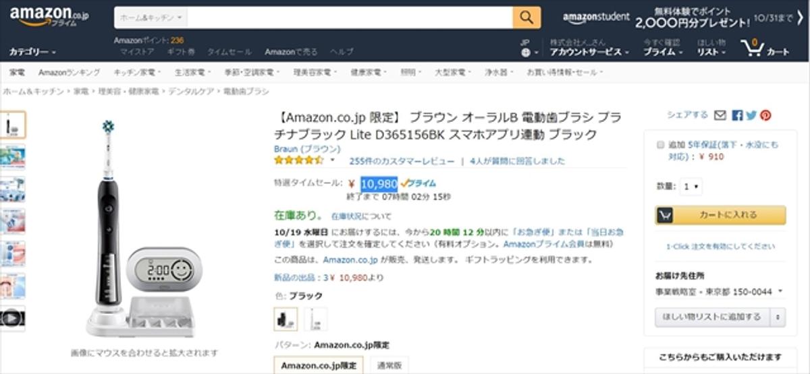Open the quantity dropdown

point(691,187)
